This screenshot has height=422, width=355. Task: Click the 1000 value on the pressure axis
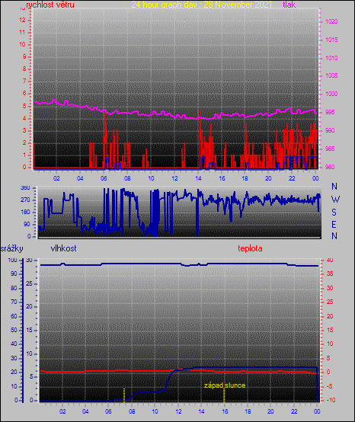click(x=331, y=94)
